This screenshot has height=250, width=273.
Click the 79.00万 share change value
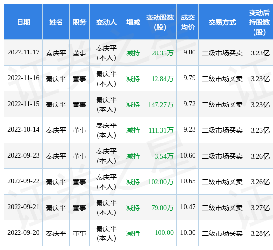coord(162,208)
